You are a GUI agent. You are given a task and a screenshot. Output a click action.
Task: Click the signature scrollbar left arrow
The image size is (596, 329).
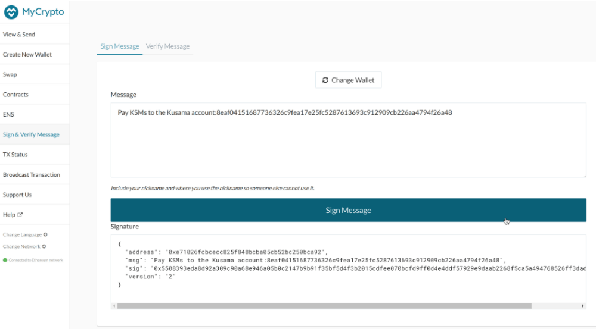114,306
